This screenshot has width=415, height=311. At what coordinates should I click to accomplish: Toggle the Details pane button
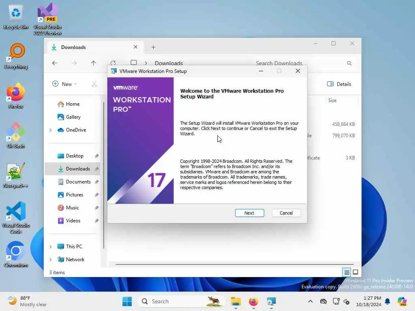[339, 84]
